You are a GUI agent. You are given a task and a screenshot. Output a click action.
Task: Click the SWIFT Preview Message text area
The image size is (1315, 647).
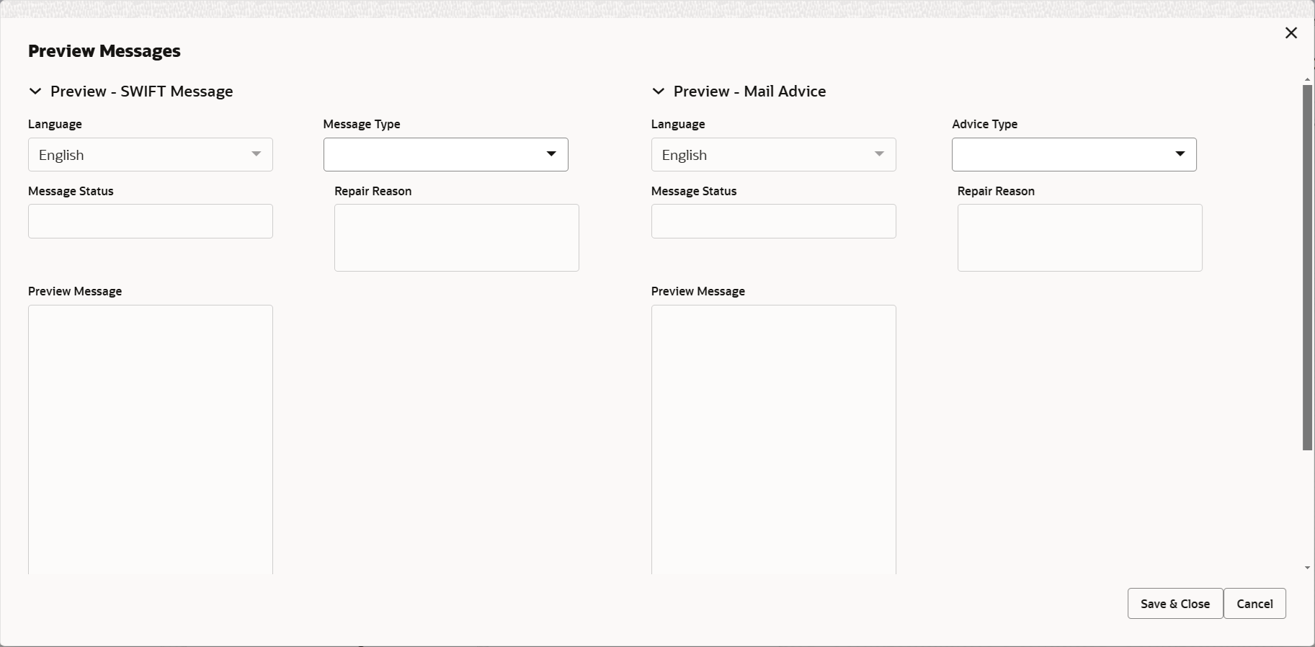click(x=151, y=439)
